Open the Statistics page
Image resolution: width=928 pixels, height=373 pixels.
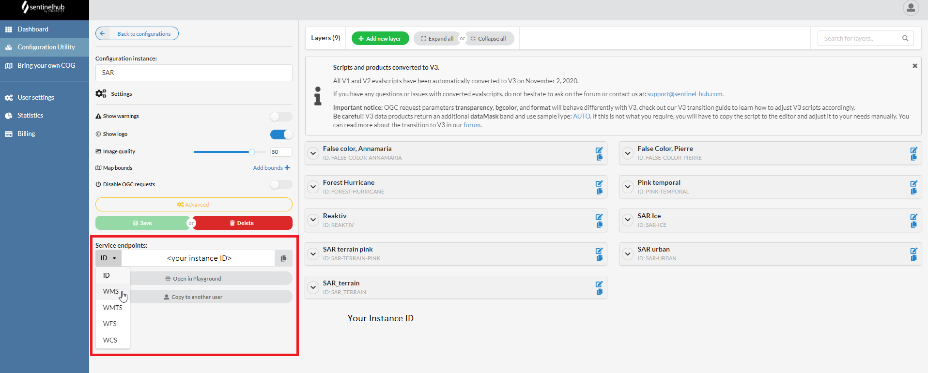click(x=45, y=116)
